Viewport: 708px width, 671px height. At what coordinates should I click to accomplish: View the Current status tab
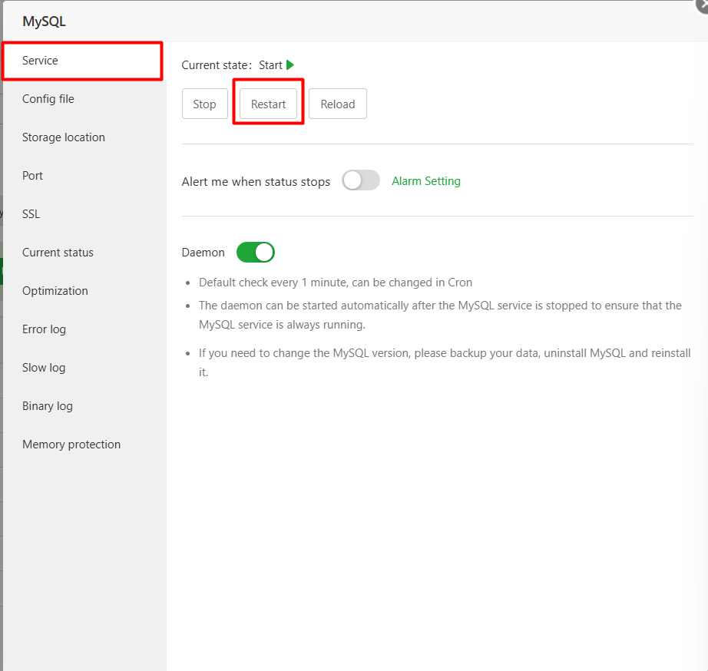tap(84, 253)
